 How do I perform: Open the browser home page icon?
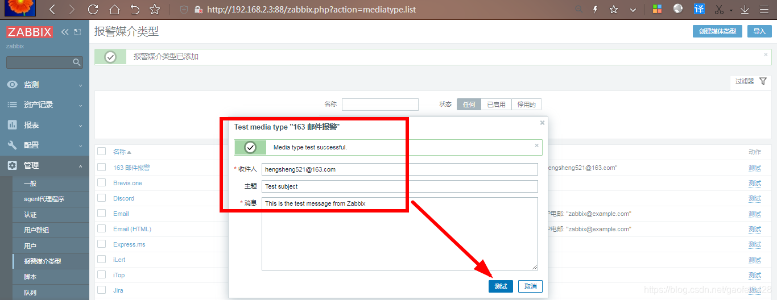pyautogui.click(x=114, y=10)
